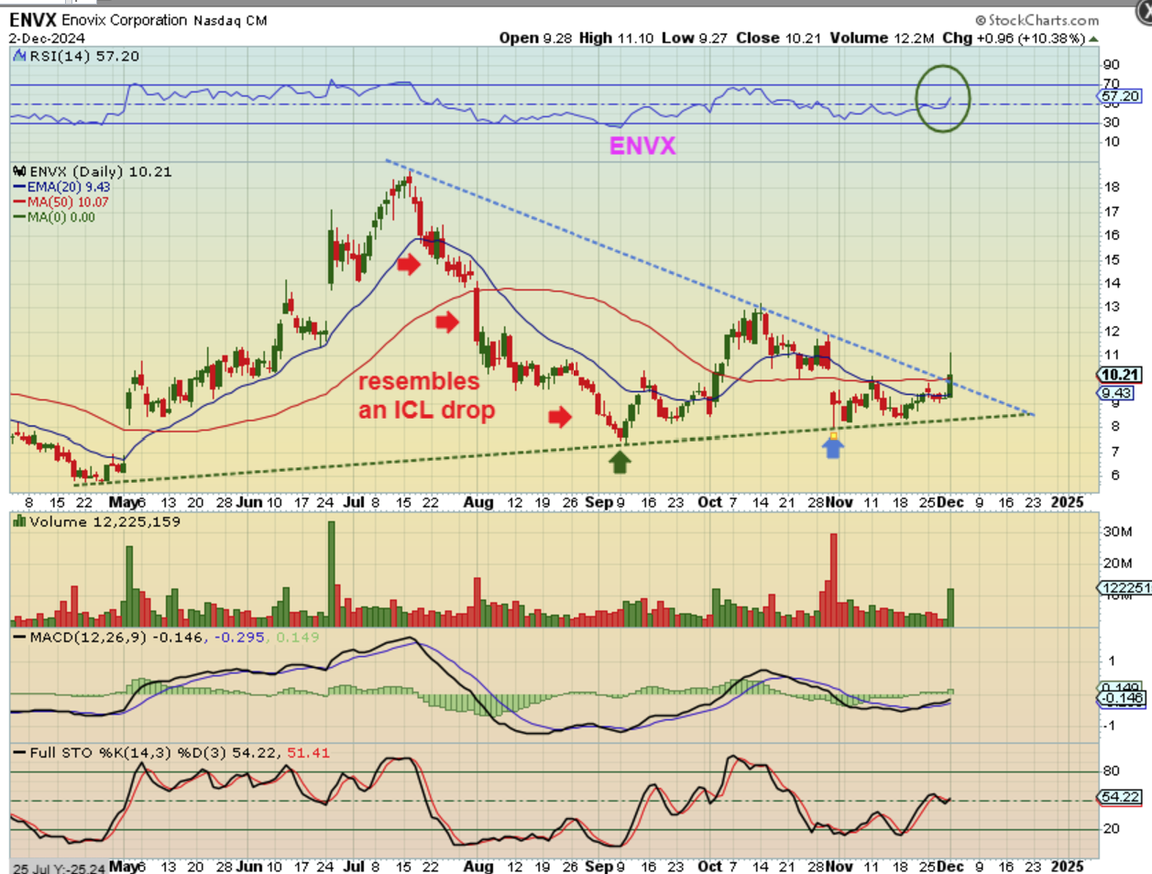Open the StockCharts.com copyright link

pyautogui.click(x=1037, y=20)
